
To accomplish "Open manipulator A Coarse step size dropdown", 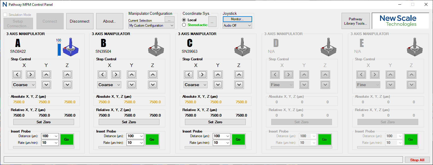I will pyautogui.click(x=24, y=85).
